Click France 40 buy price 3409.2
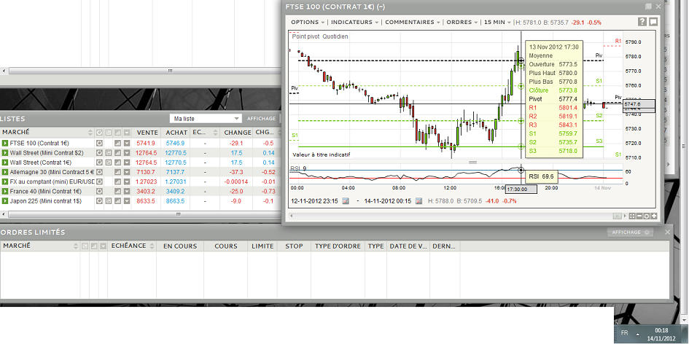This screenshot has height=344, width=689. [175, 192]
